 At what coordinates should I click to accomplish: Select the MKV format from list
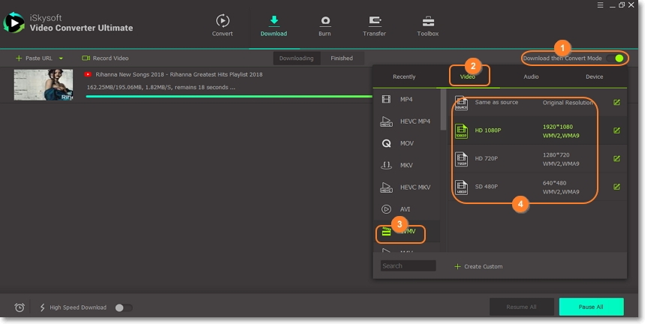(x=406, y=165)
